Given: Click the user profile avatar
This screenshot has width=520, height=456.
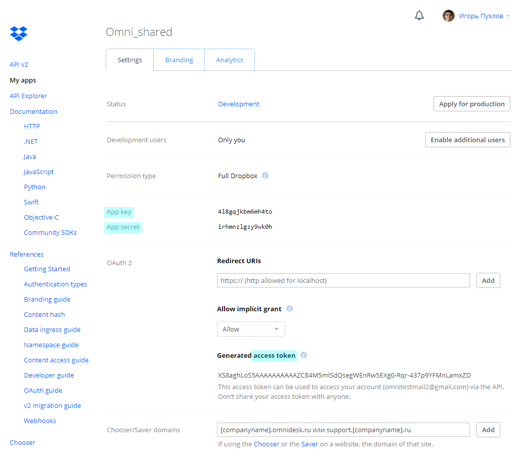Looking at the screenshot, I should click(x=448, y=16).
